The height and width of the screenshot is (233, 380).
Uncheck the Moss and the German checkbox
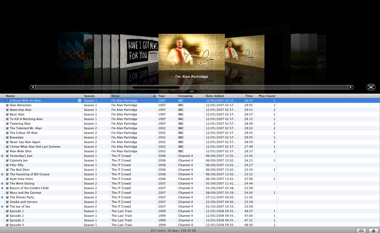(x=7, y=193)
